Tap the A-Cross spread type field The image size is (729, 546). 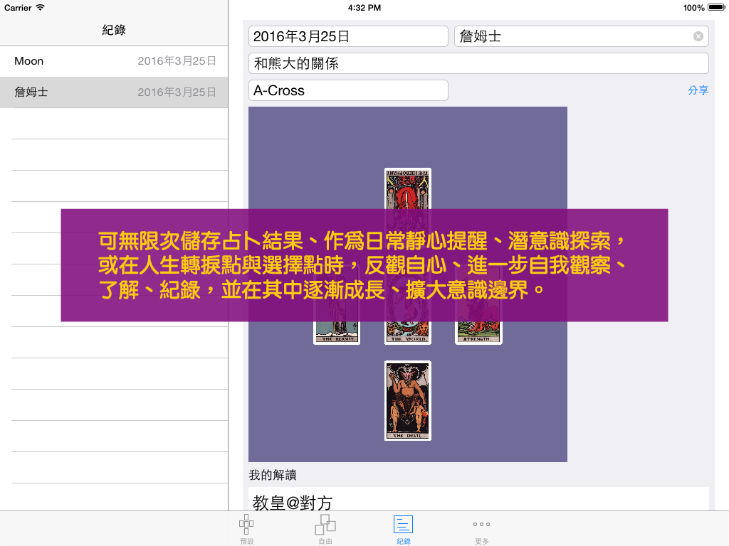point(348,90)
